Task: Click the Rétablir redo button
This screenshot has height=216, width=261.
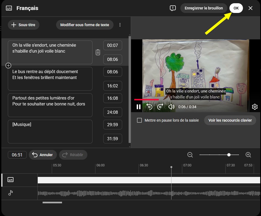Action: click(x=73, y=155)
